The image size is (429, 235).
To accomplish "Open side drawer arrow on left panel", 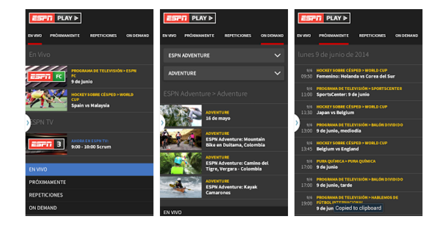I will point(27,123).
